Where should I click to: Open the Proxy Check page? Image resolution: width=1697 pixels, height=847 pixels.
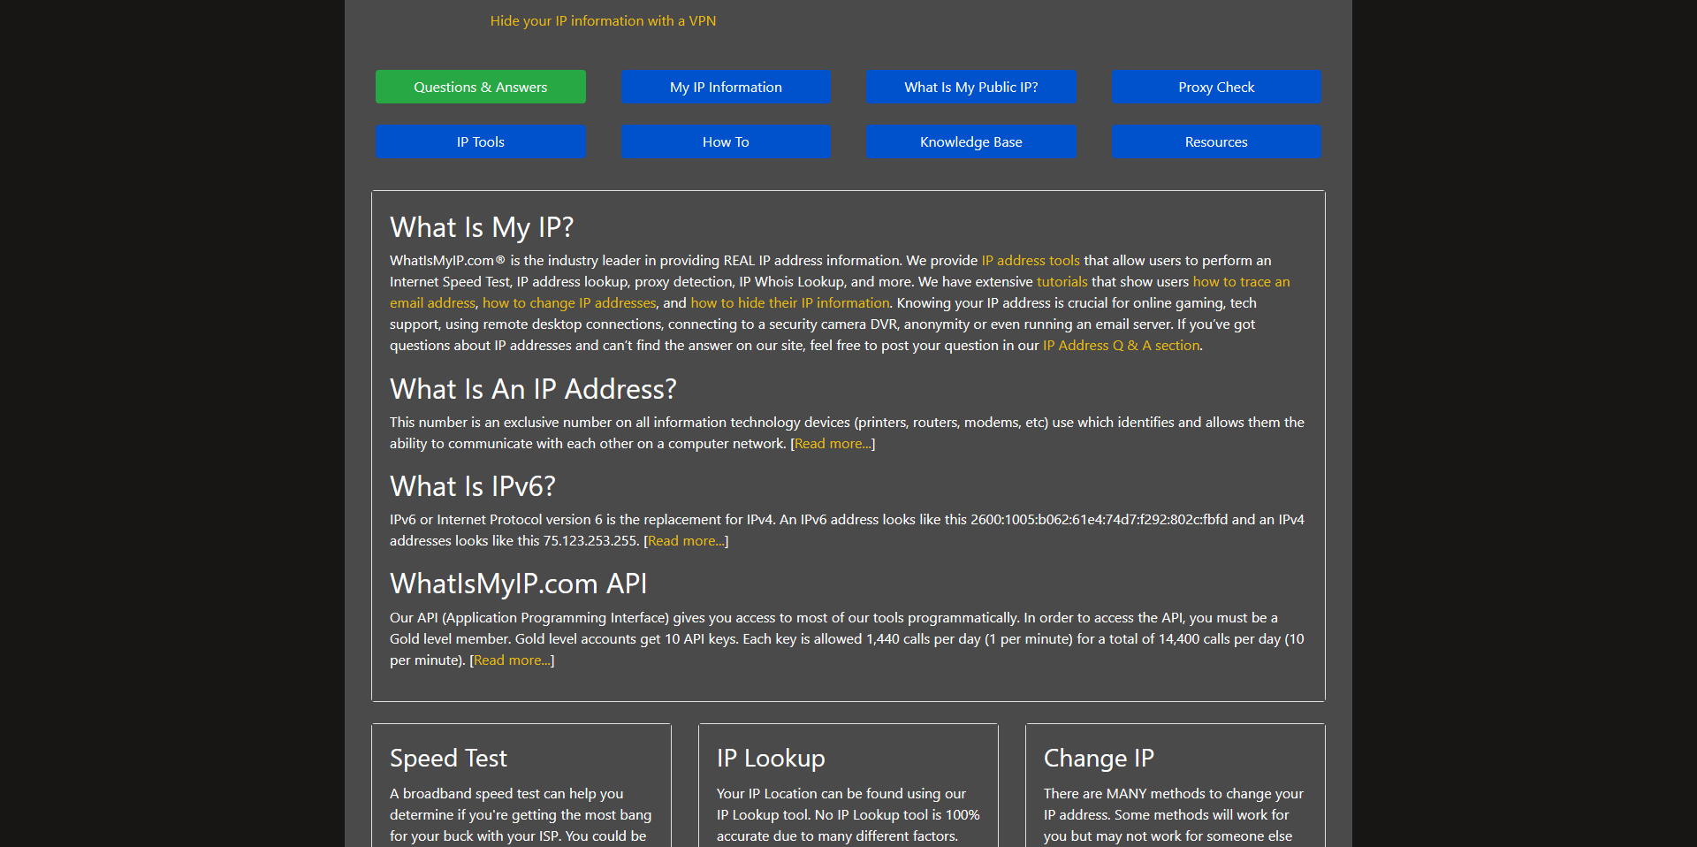[1216, 87]
